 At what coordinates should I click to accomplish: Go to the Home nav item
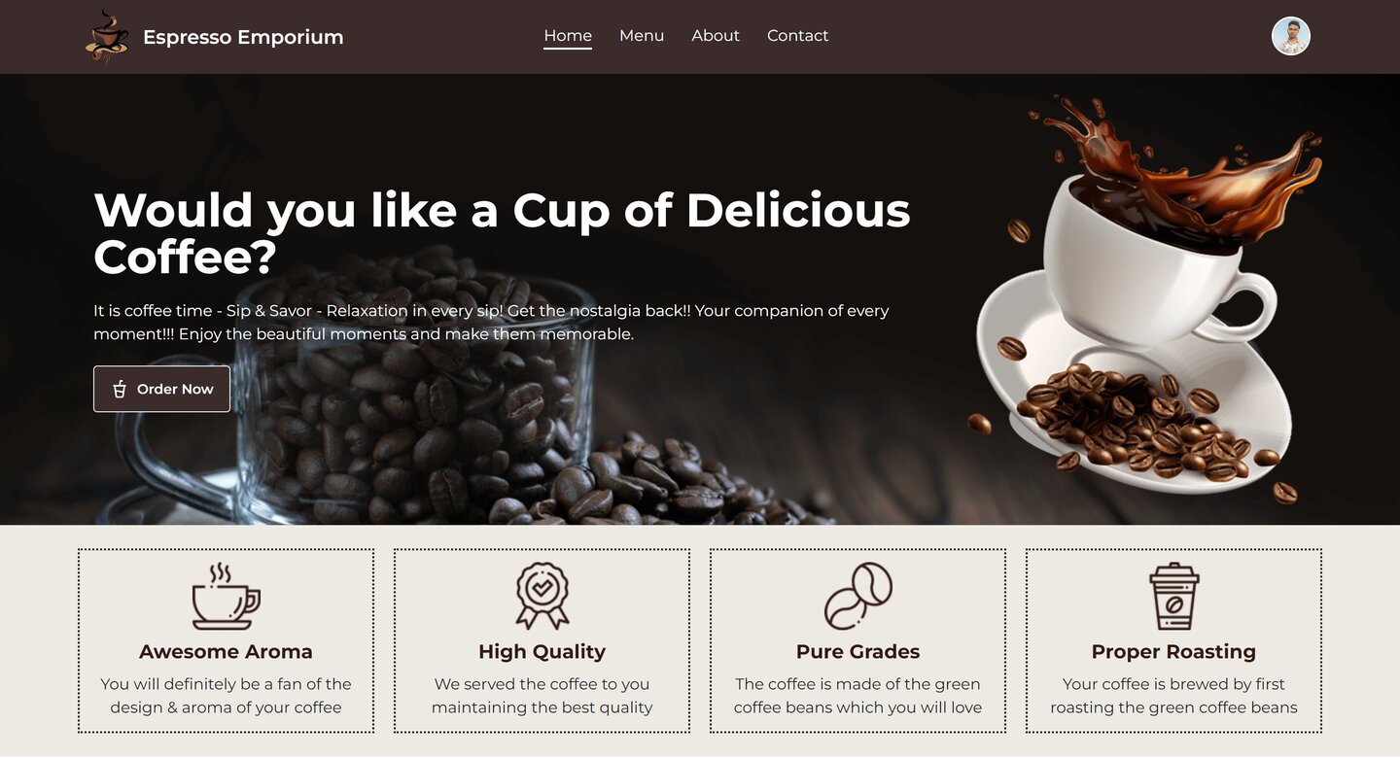pos(568,36)
